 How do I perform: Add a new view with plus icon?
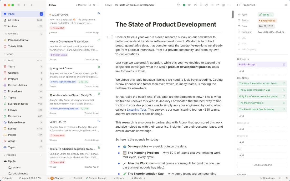[x=41, y=54]
